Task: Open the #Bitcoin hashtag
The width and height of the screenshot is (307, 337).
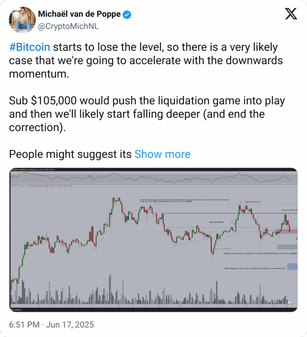Action: pos(29,47)
